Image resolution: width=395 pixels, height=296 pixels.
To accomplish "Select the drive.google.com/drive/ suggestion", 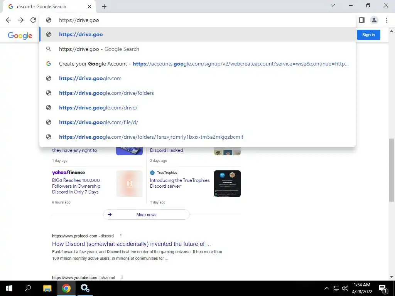I will (x=197, y=108).
